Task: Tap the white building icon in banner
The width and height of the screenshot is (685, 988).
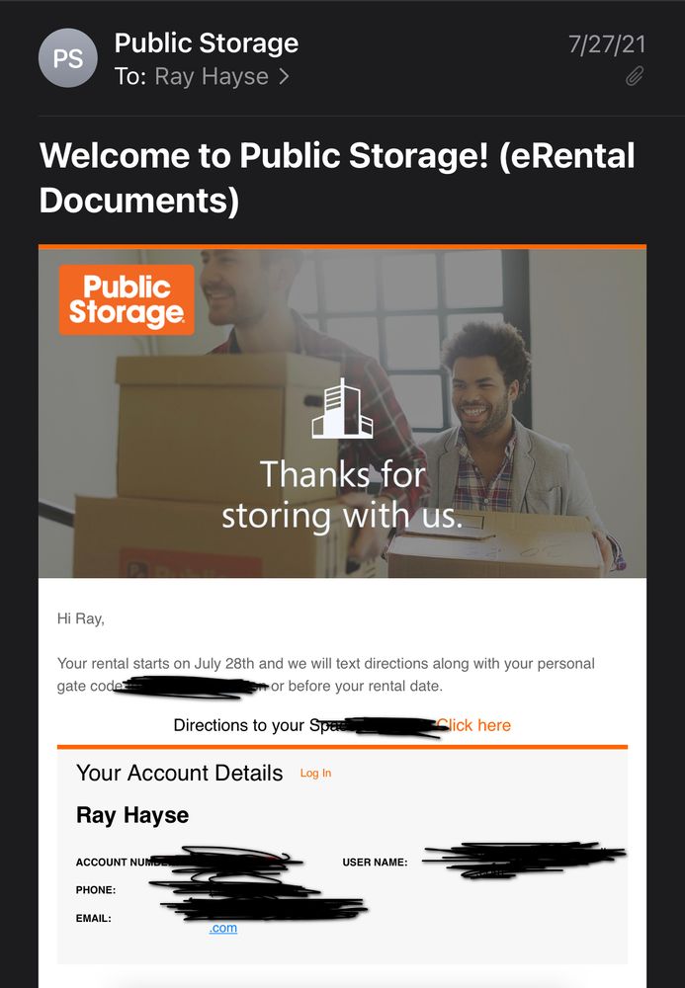Action: point(342,408)
